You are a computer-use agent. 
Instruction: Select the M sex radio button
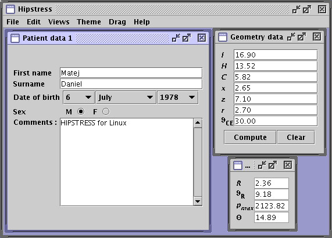(81, 111)
